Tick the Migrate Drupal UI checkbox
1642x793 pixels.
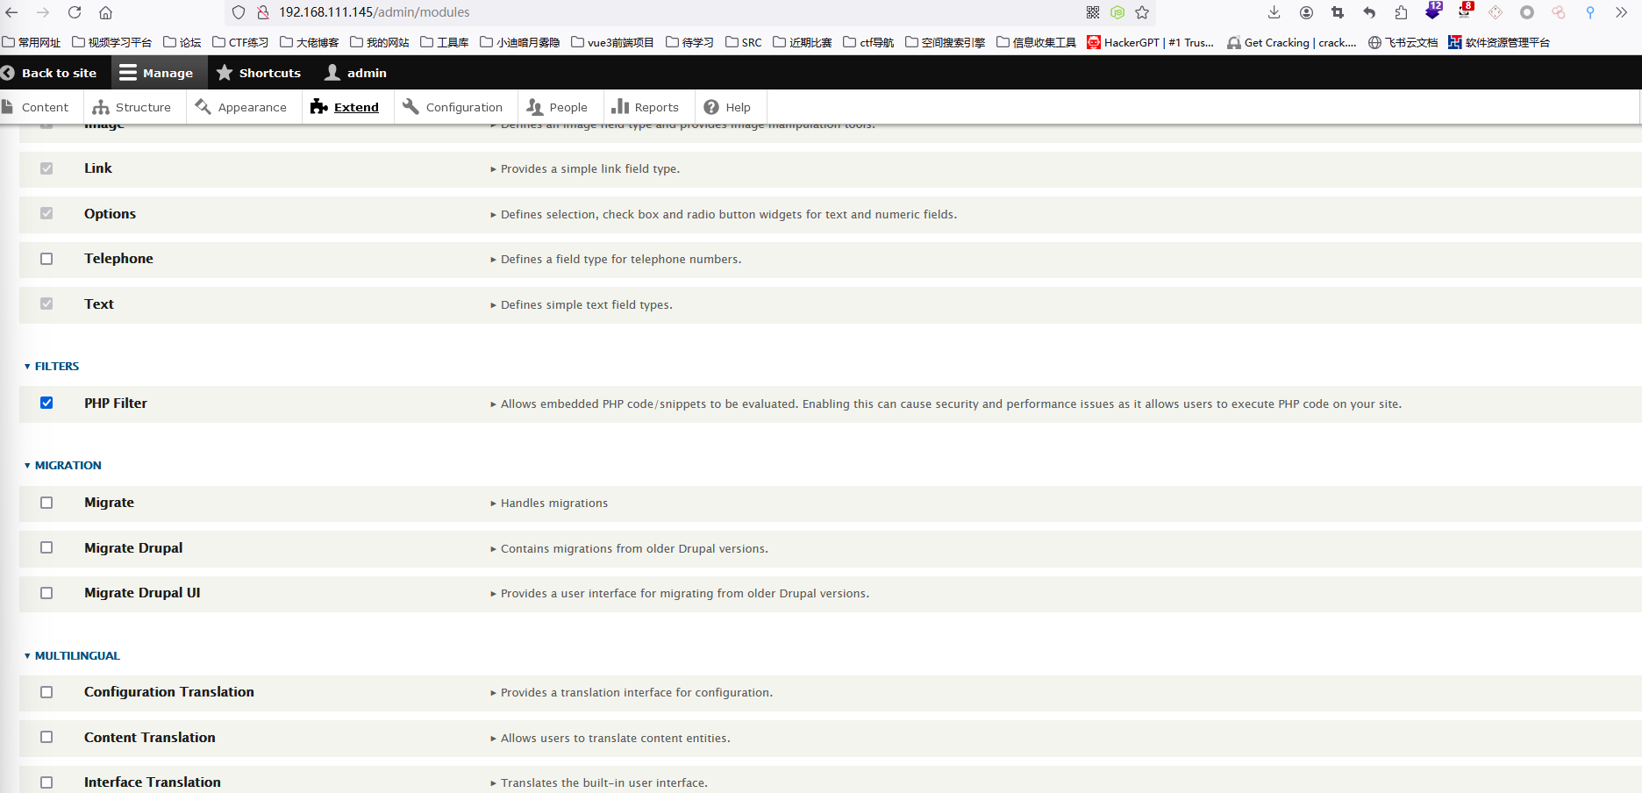click(46, 593)
